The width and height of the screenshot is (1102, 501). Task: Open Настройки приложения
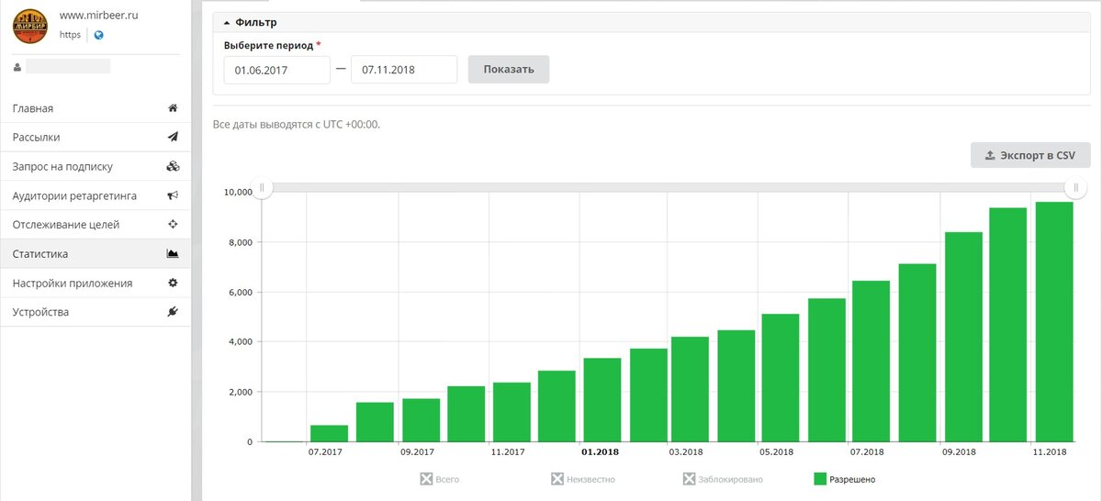(96, 283)
